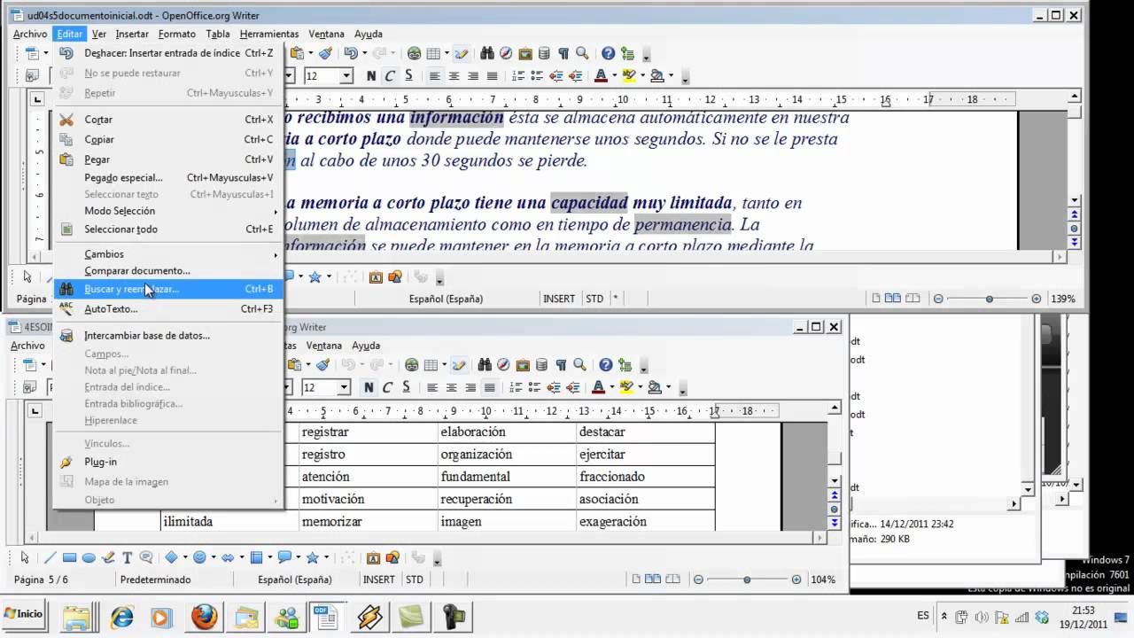Screen dimensions: 1134x638
Task: Open the Formato menu in top window
Action: point(177,34)
